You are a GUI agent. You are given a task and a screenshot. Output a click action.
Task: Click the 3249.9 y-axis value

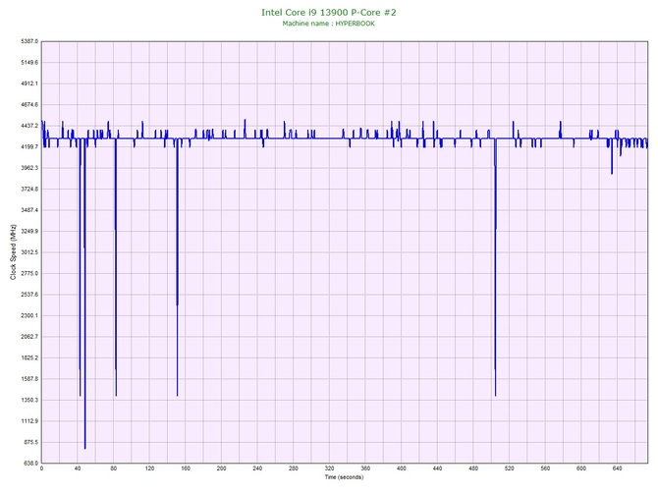(x=29, y=231)
